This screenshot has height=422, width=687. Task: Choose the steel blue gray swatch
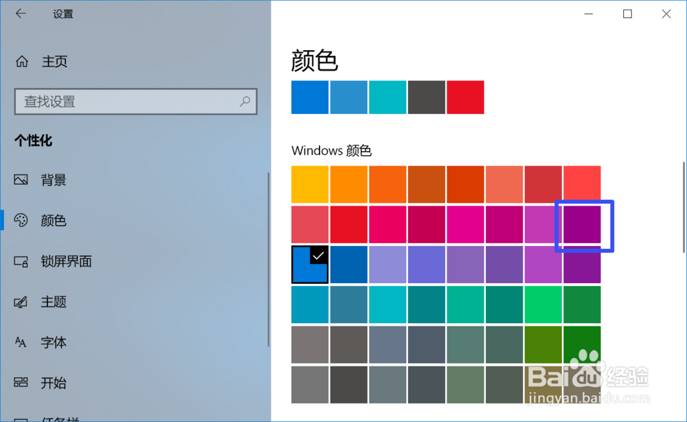387,345
